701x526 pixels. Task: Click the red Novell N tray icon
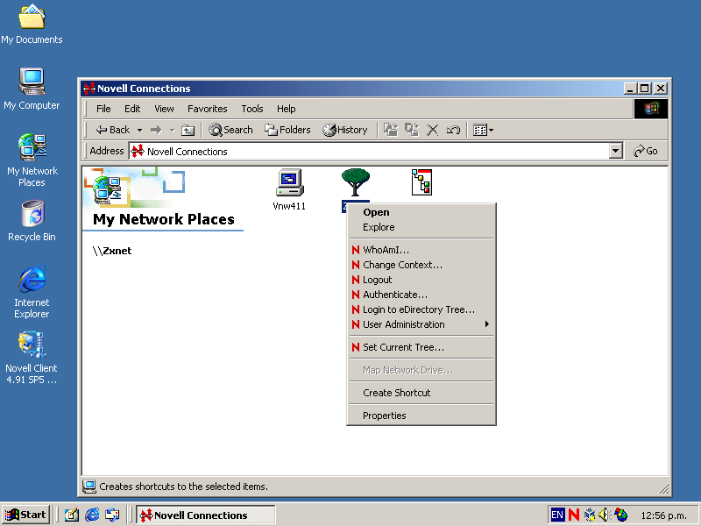click(574, 515)
